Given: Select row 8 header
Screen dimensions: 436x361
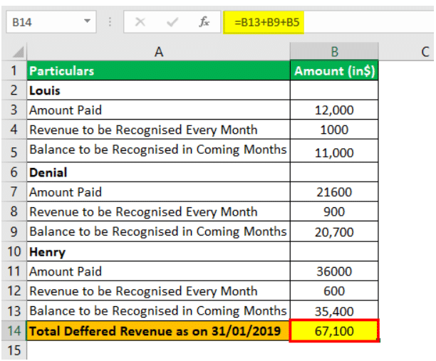Looking at the screenshot, I should (x=14, y=211).
